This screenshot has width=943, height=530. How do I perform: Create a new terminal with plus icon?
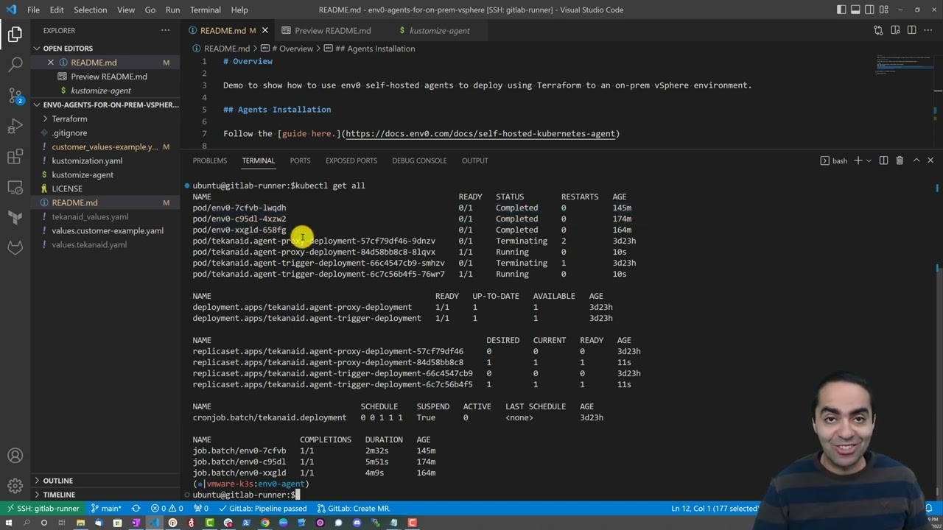(858, 160)
